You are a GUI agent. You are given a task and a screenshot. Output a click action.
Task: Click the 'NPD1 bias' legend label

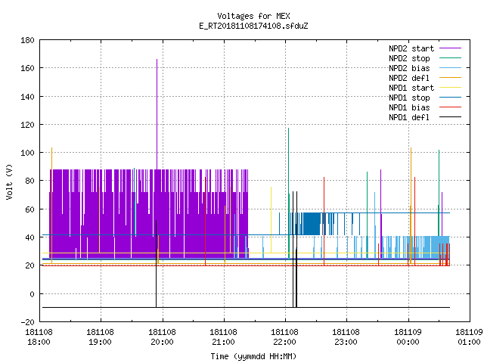(409, 107)
